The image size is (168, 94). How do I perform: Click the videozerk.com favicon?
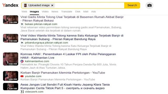[x=22, y=92]
